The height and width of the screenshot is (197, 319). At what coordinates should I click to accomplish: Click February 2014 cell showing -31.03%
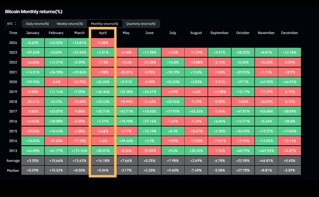click(56, 141)
